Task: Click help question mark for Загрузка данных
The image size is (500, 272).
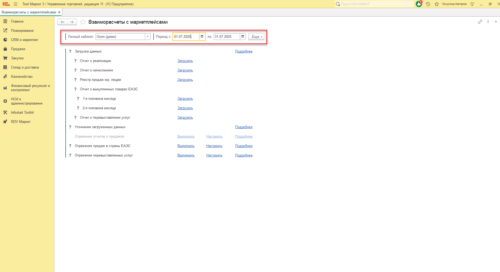Action: coord(70,51)
